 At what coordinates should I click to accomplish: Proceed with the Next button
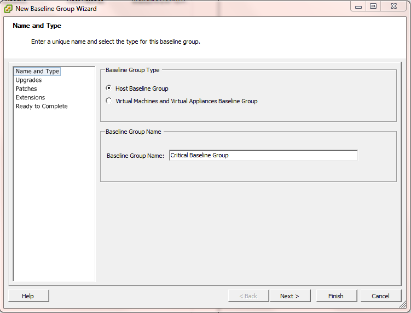pyautogui.click(x=290, y=296)
